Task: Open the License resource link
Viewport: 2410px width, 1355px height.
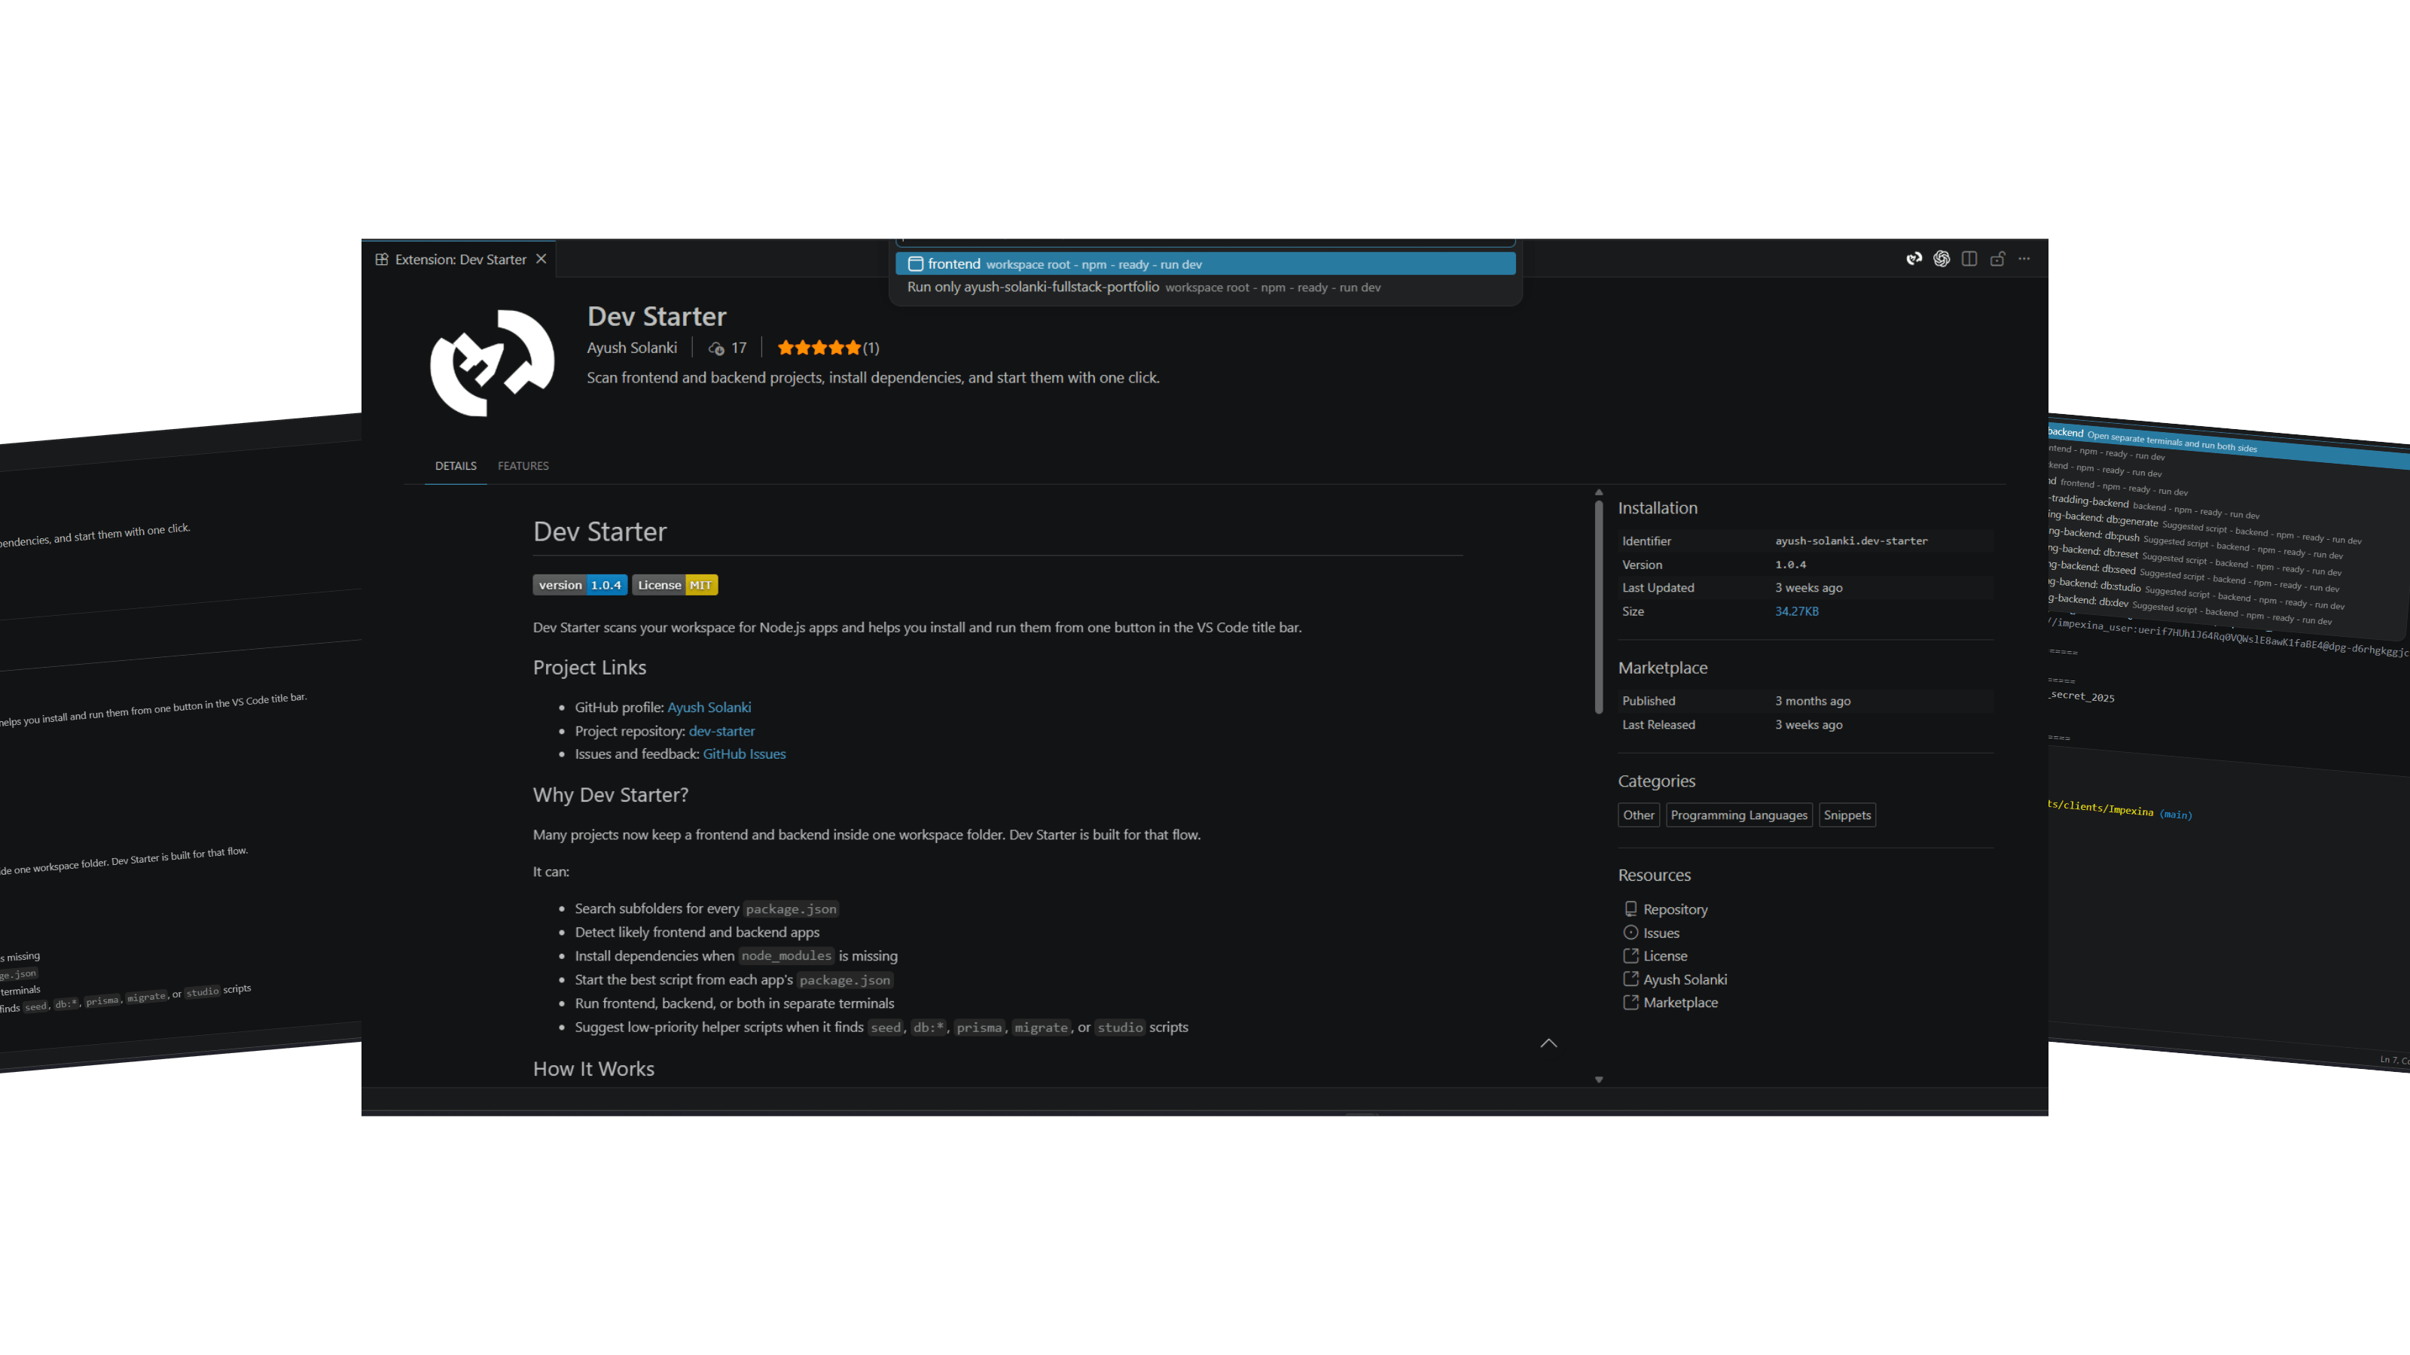Action: (x=1665, y=957)
